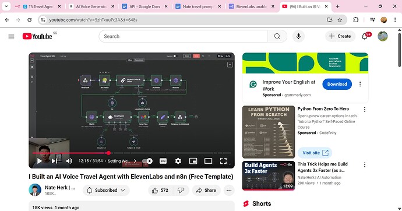
Task: Switch to the Nate travel prompt tab
Action: pyautogui.click(x=198, y=6)
